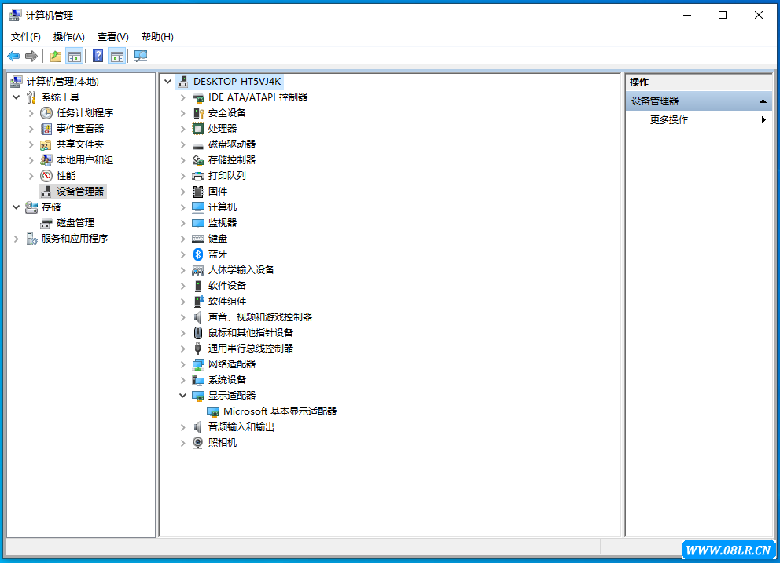Open the 查看(V) menu
Viewport: 780px width, 563px height.
[113, 37]
